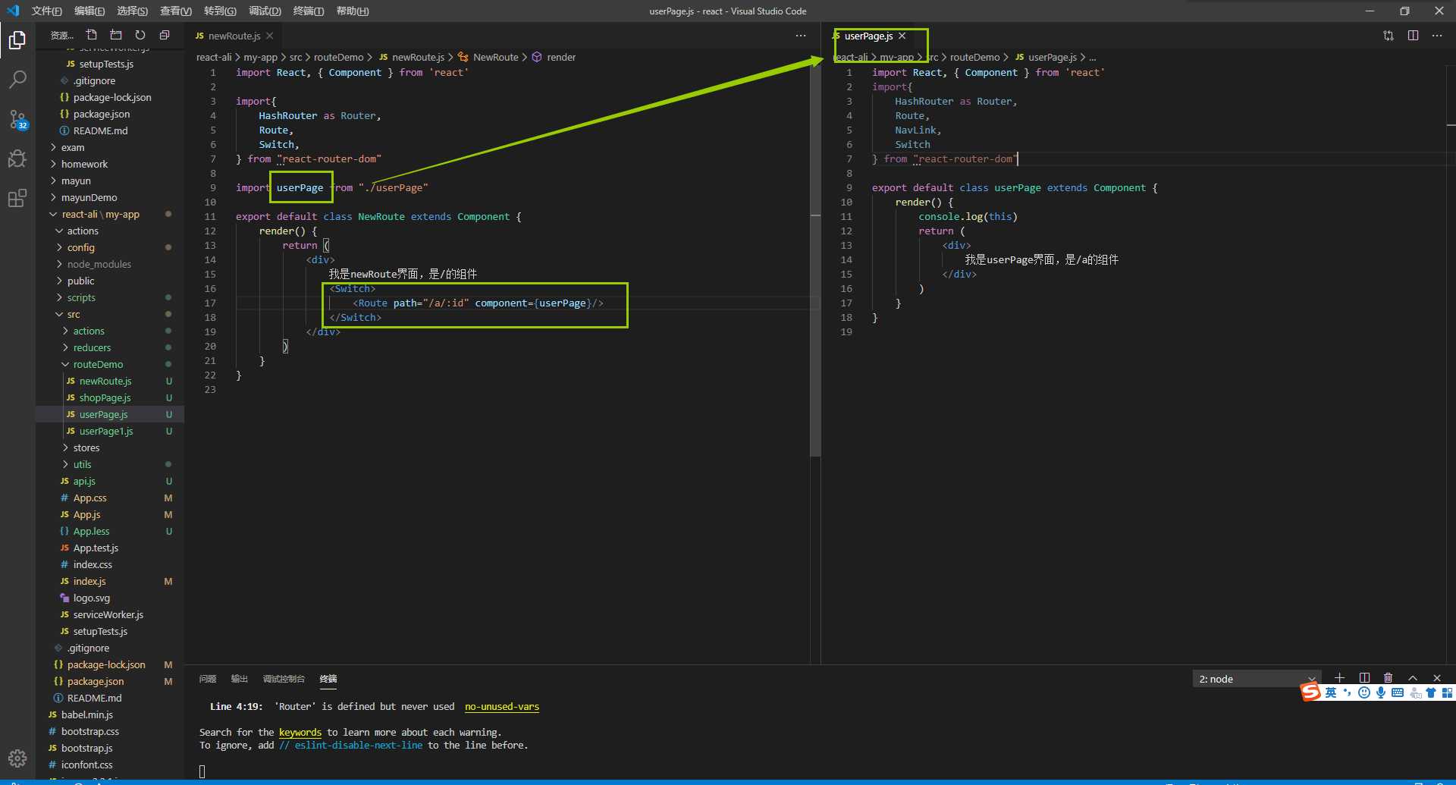Open Sogou skin shirt icon
This screenshot has height=785, width=1456.
(1431, 692)
